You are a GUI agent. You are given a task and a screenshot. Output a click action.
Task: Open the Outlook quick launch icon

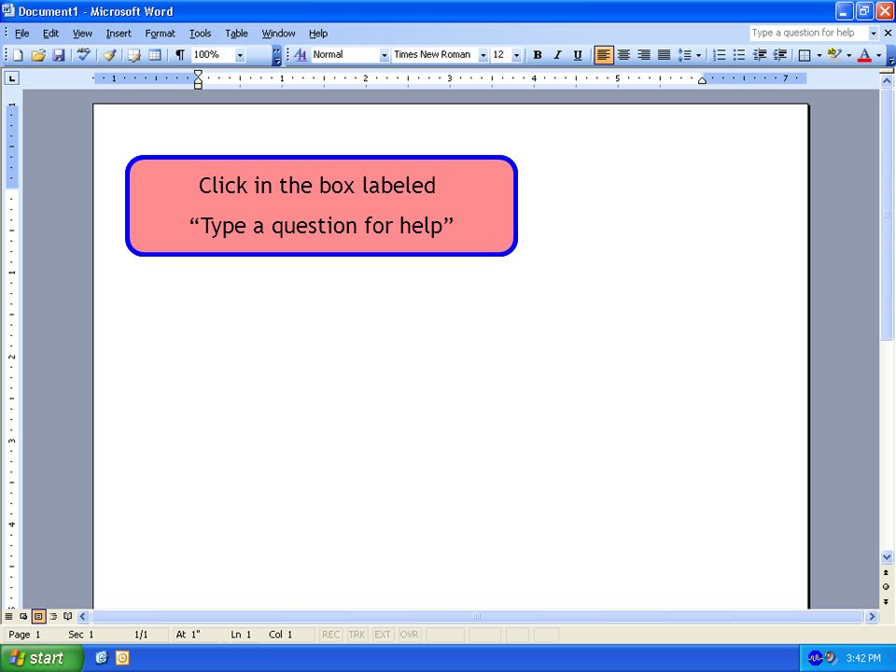coord(122,658)
